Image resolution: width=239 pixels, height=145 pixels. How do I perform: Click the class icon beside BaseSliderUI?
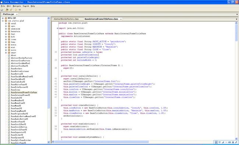pyautogui.click(x=9, y=135)
